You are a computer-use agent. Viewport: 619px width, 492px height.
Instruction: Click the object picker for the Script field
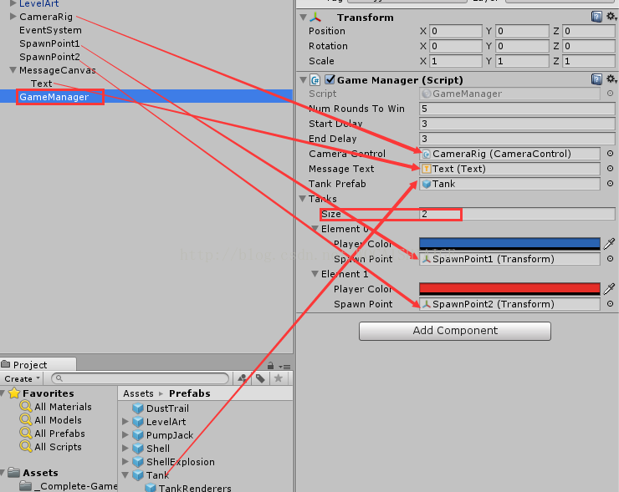click(x=611, y=94)
